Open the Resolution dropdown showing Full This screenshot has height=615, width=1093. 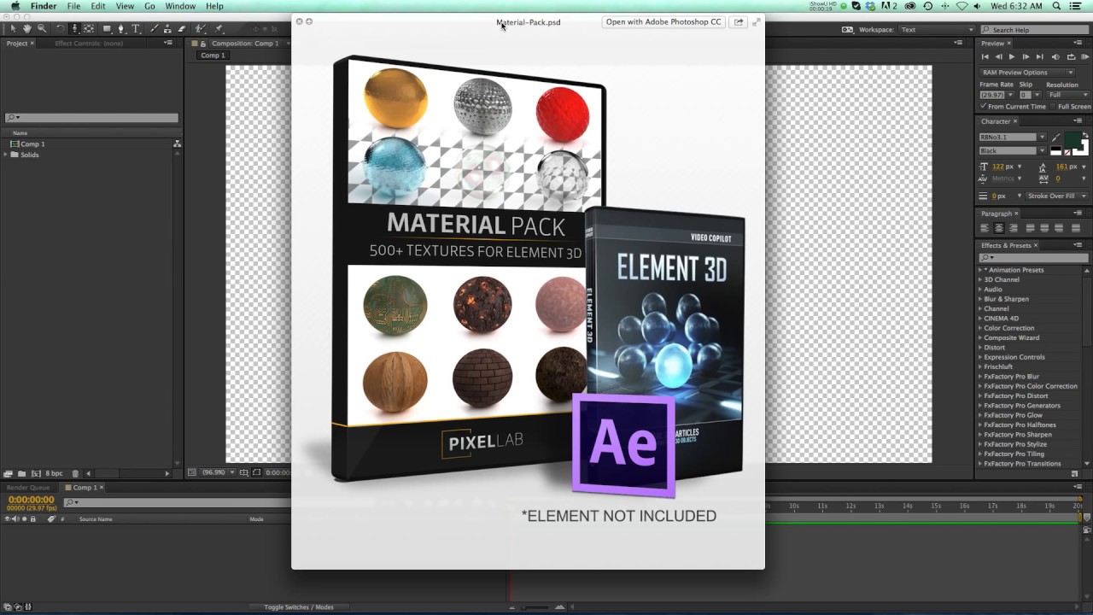point(1067,95)
